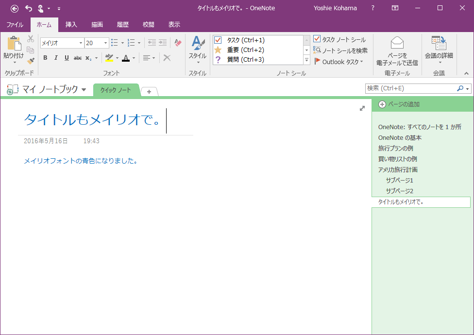Expand page to full view icon
The width and height of the screenshot is (474, 335).
point(362,108)
